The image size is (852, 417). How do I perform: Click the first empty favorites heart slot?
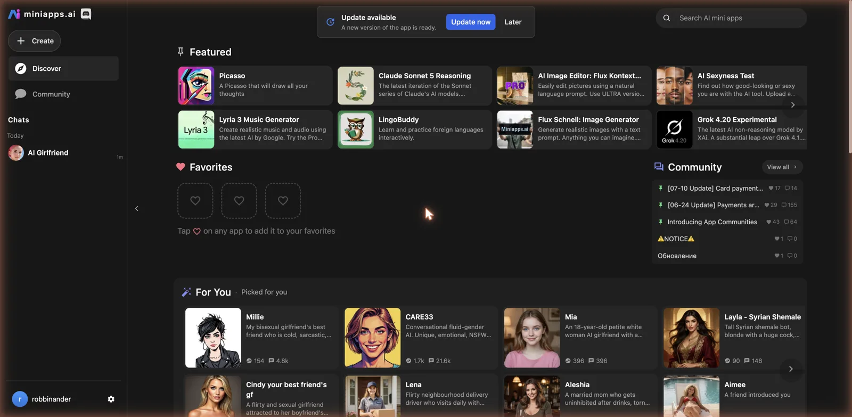coord(195,201)
